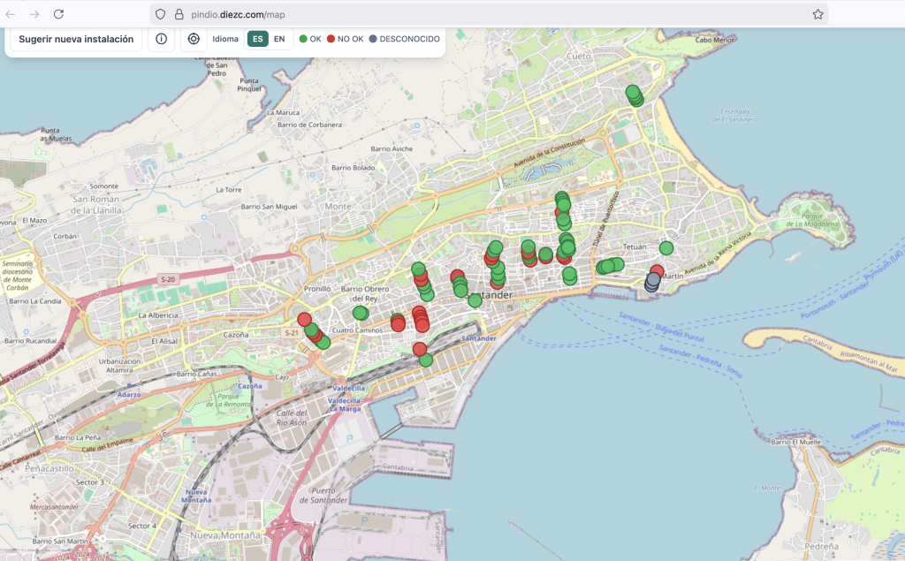The height and width of the screenshot is (561, 905).
Task: Click the red NO OK legend dot
Action: (331, 39)
